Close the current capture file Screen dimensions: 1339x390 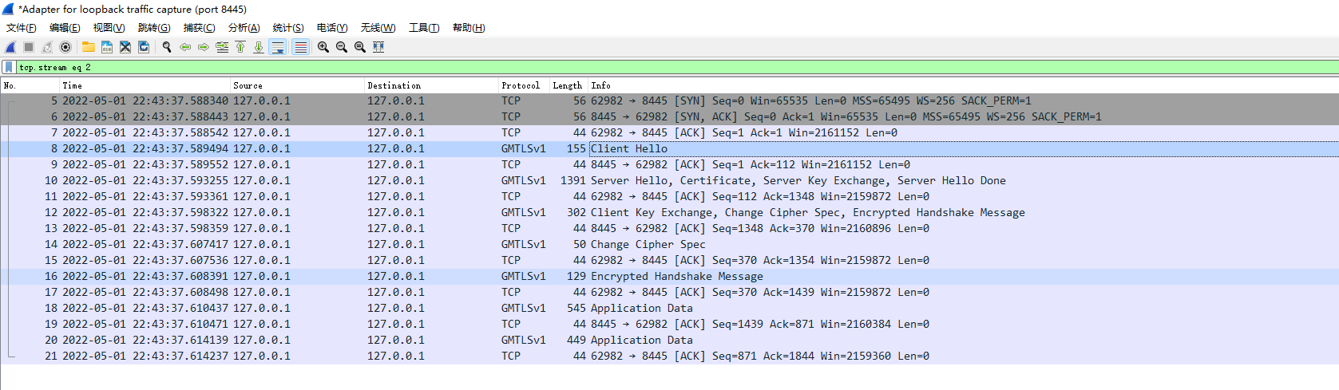coord(125,47)
